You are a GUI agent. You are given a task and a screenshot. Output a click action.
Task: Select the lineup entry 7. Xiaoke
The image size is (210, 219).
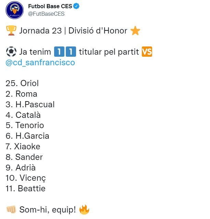[23, 147]
